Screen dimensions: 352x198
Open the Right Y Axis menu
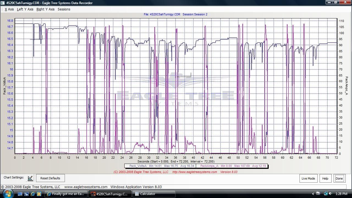coord(45,9)
